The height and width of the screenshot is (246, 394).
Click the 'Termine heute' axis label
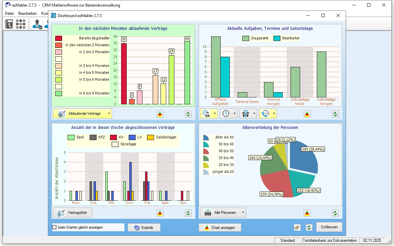(247, 102)
